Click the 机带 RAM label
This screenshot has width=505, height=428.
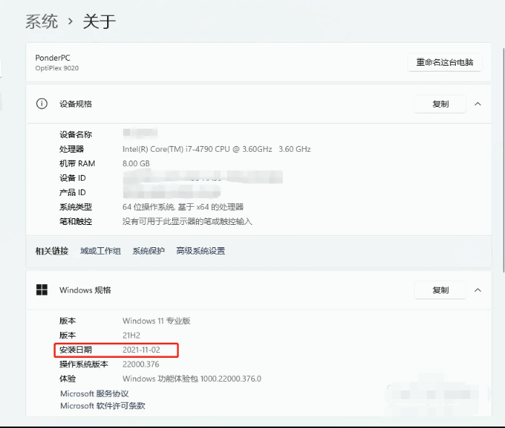[x=77, y=163]
